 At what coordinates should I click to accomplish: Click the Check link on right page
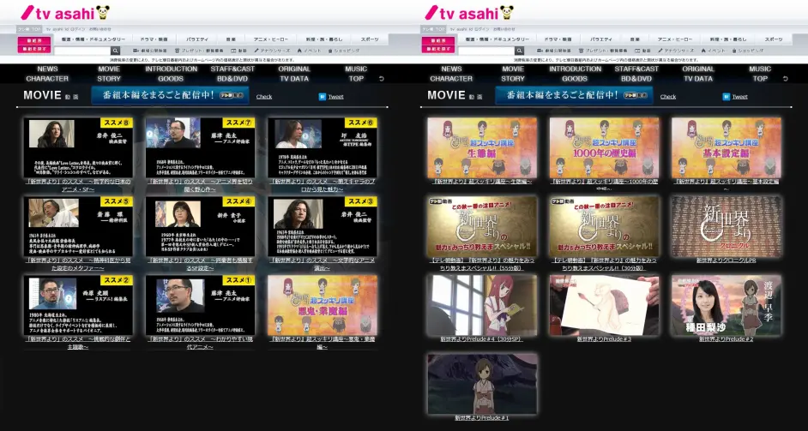[668, 96]
